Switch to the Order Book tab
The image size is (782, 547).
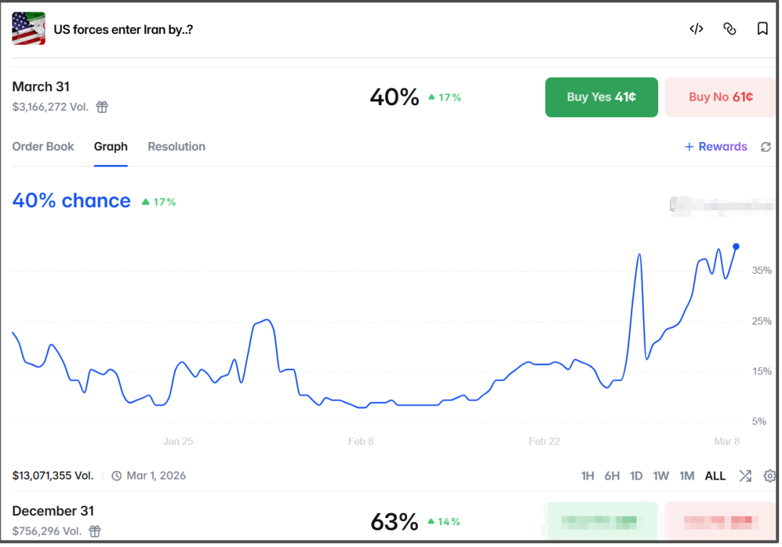[x=43, y=147]
